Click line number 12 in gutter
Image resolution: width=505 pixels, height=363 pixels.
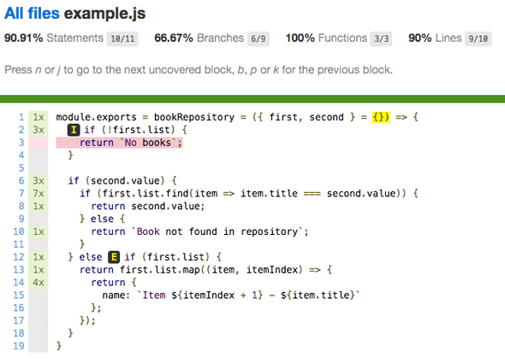tap(19, 257)
